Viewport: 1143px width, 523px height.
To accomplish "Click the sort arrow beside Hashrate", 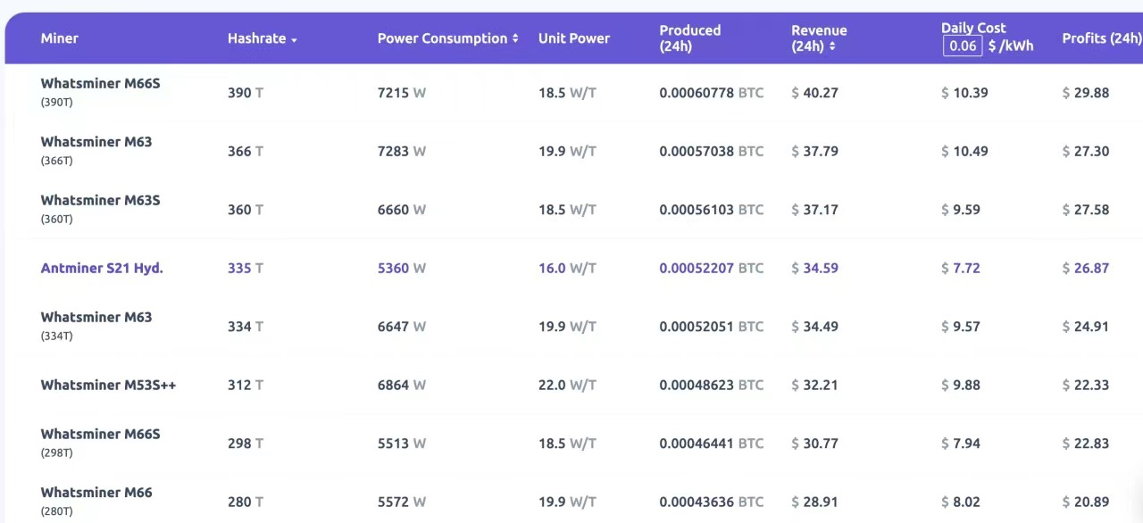I will coord(294,40).
